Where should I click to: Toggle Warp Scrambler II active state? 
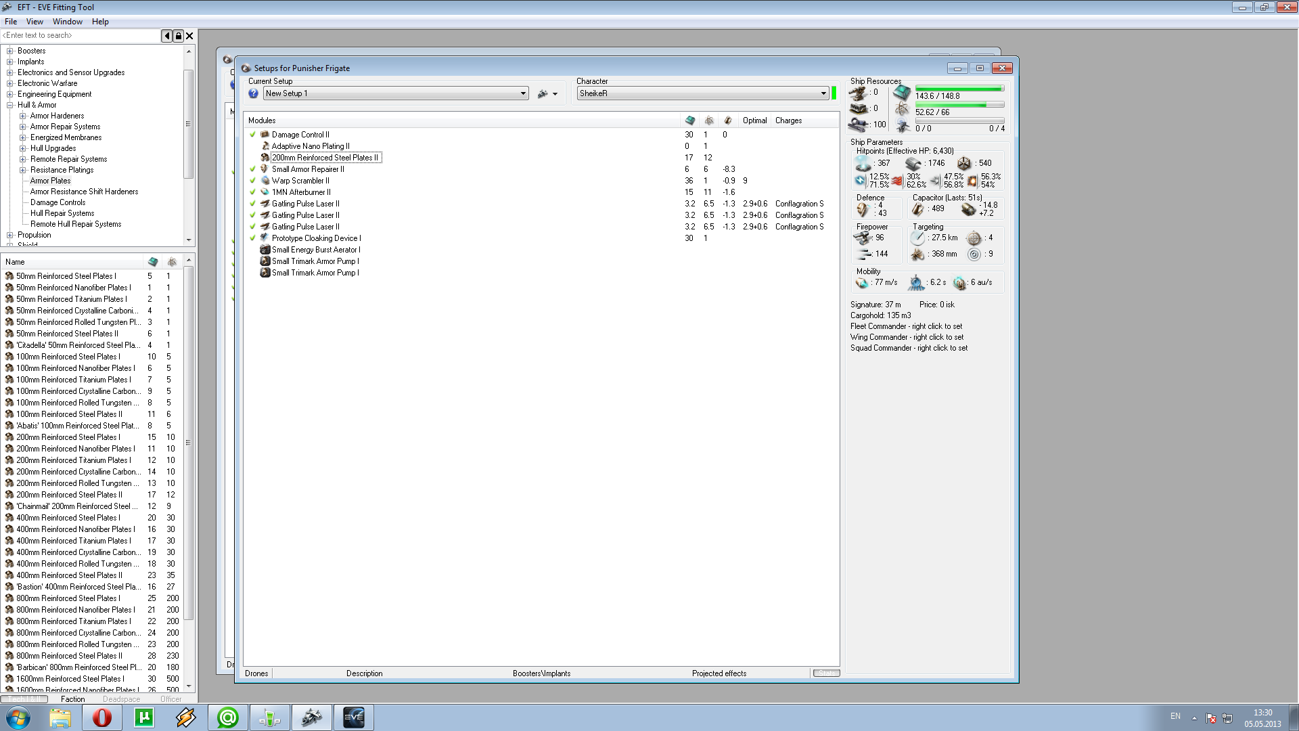[252, 181]
